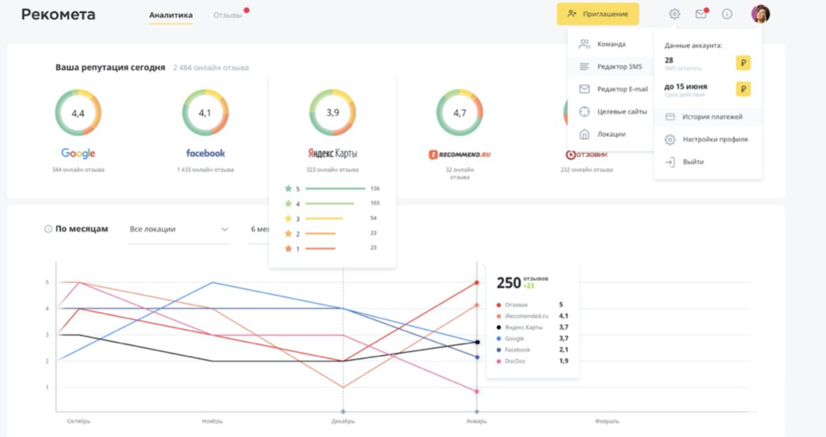Open Редактор E-mail menu item
This screenshot has height=437, width=826.
coord(611,89)
